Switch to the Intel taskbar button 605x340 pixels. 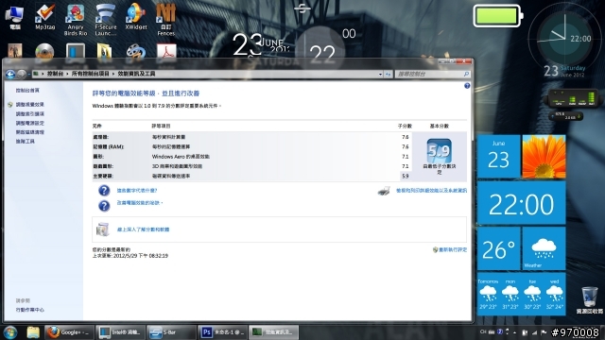(x=120, y=332)
